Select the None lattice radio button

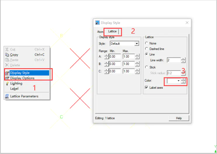click(147, 43)
